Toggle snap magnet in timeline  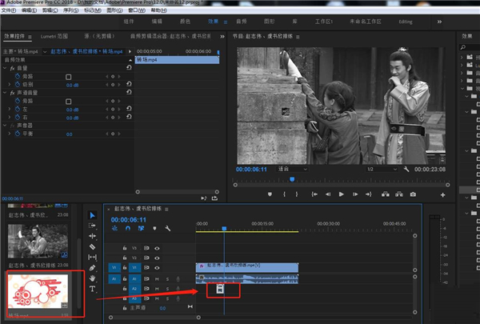point(127,228)
